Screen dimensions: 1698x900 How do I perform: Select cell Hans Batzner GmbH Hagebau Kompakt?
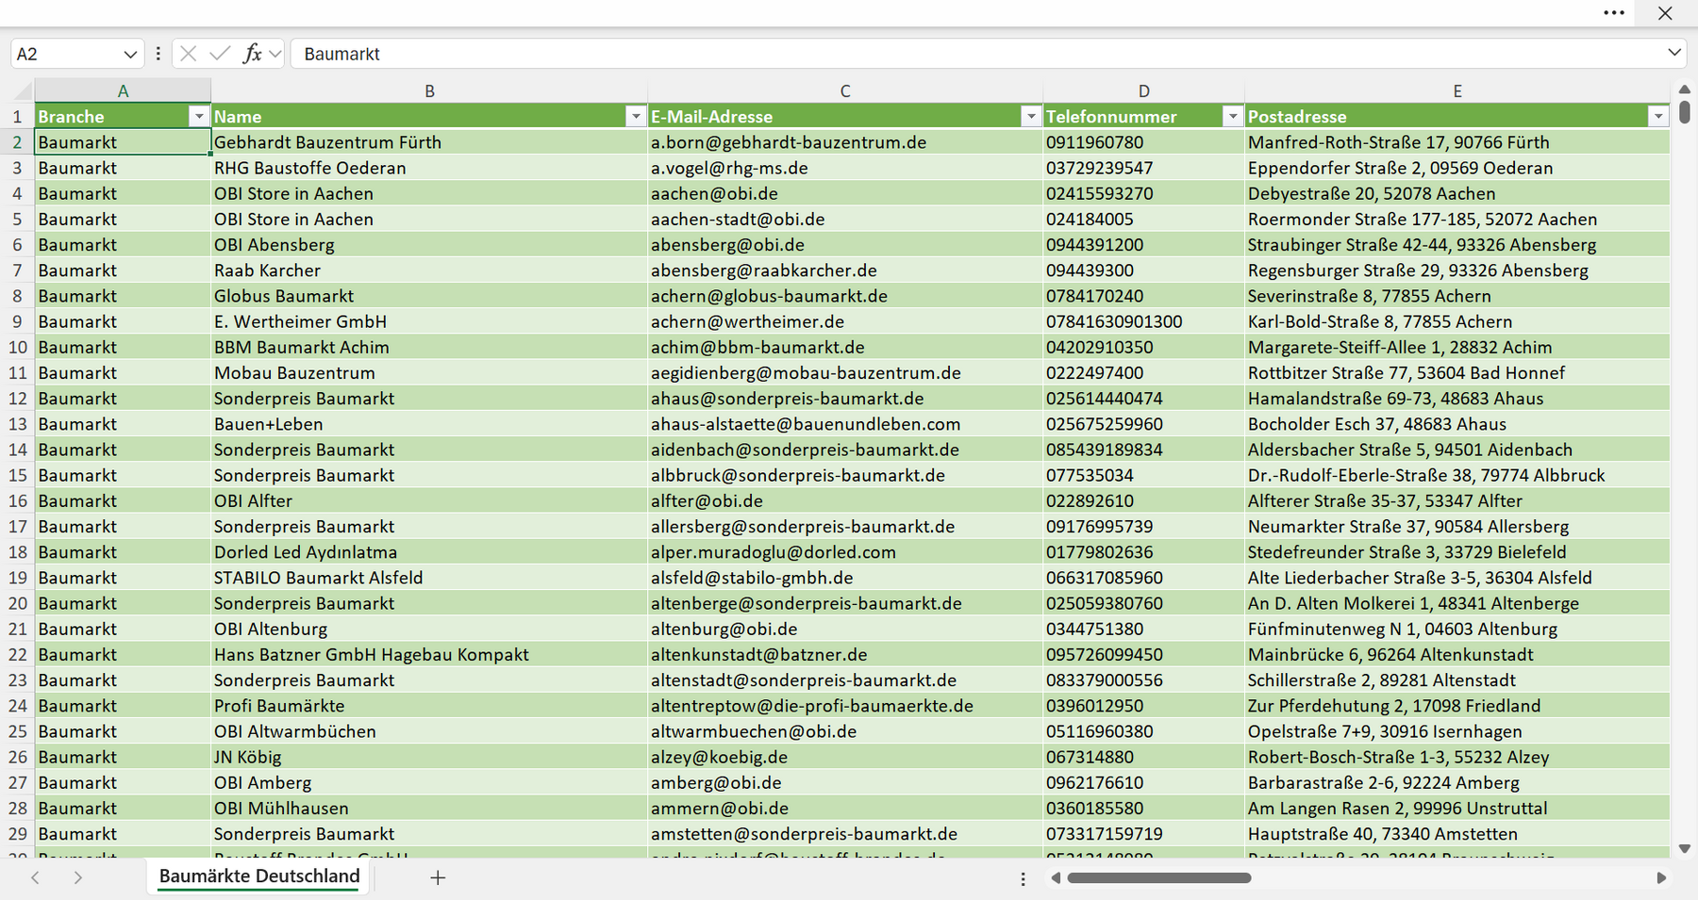tap(429, 655)
